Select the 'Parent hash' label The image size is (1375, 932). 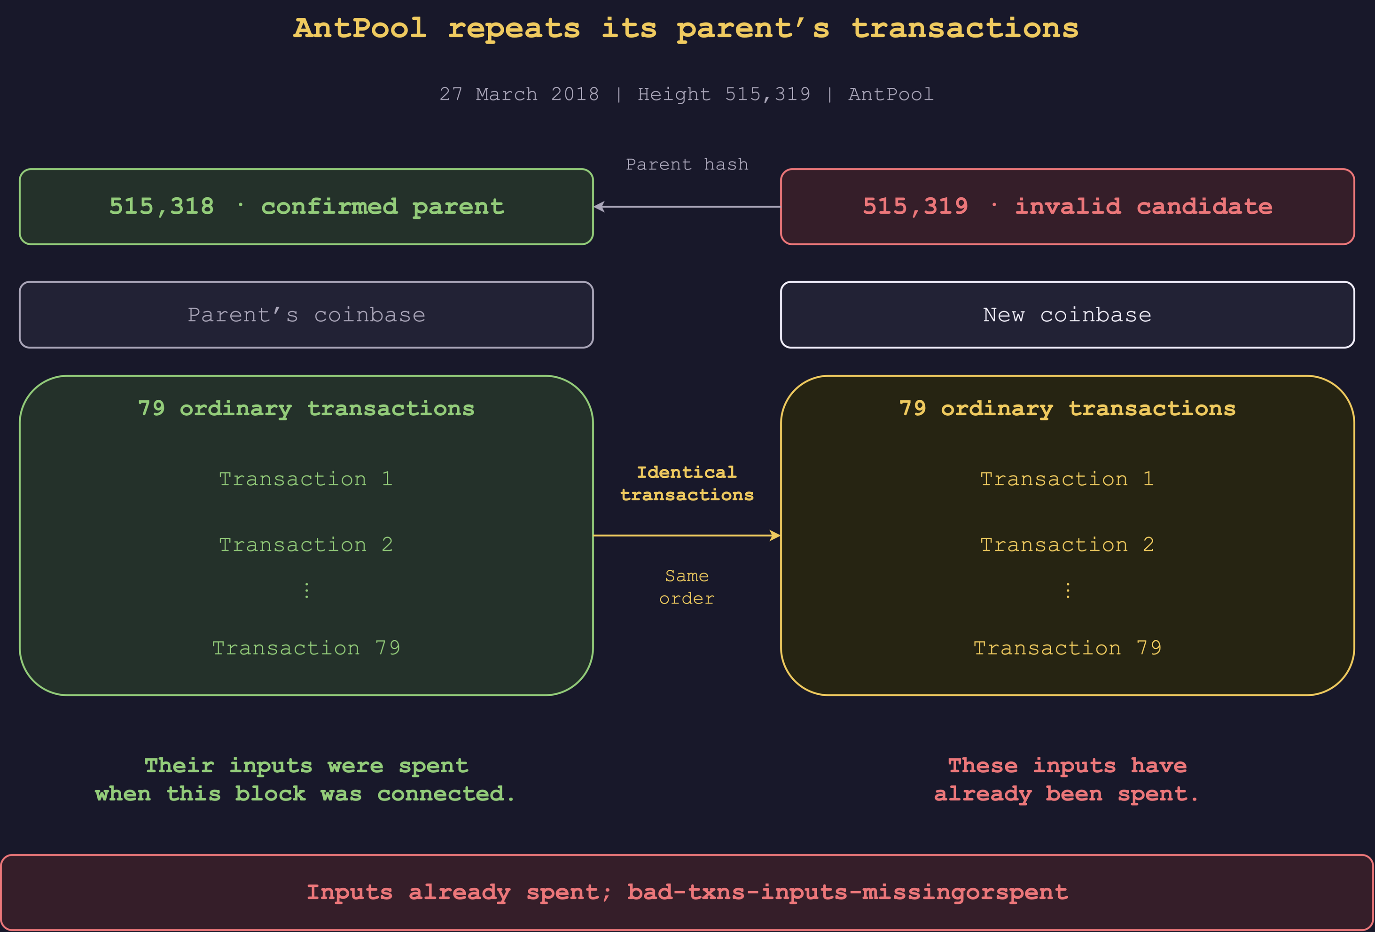click(x=687, y=164)
